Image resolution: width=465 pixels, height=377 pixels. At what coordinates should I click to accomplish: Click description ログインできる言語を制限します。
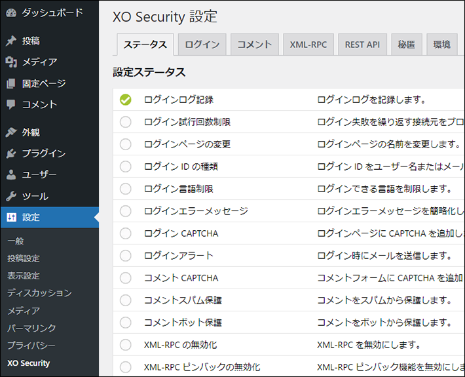click(384, 189)
